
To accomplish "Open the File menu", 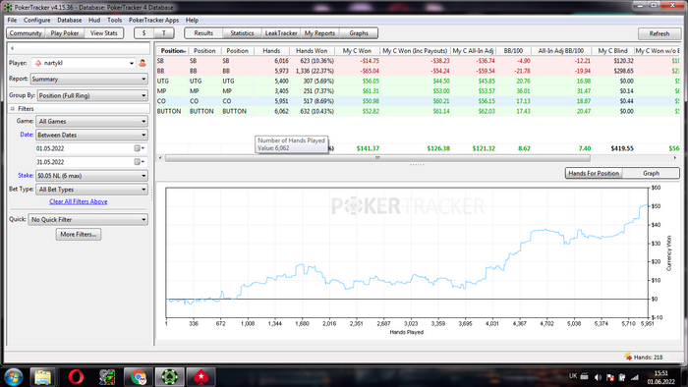I will click(12, 21).
